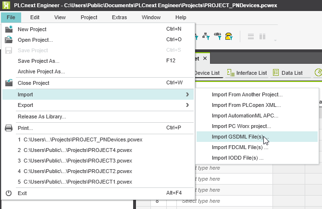Select Archive Project As... entry
The image size is (322, 209).
(98, 71)
